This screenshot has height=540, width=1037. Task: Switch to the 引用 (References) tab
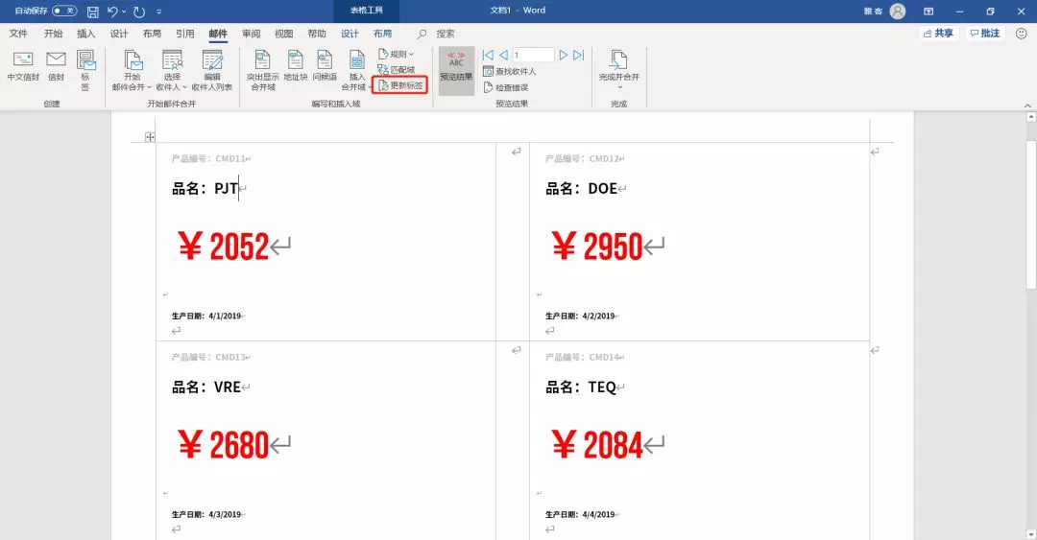[x=185, y=34]
